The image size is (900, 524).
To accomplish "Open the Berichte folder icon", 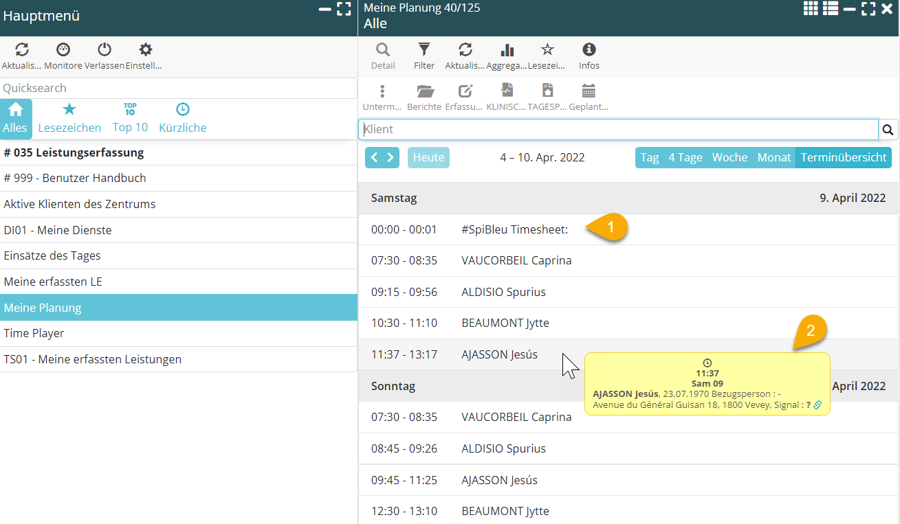I will [x=424, y=91].
